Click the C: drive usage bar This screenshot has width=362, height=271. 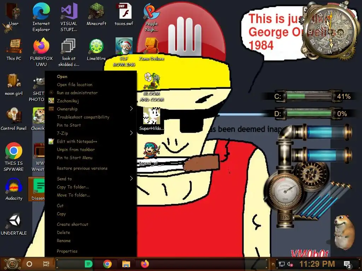coord(309,96)
